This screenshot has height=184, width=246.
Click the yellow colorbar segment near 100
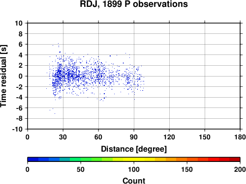coord(134,159)
